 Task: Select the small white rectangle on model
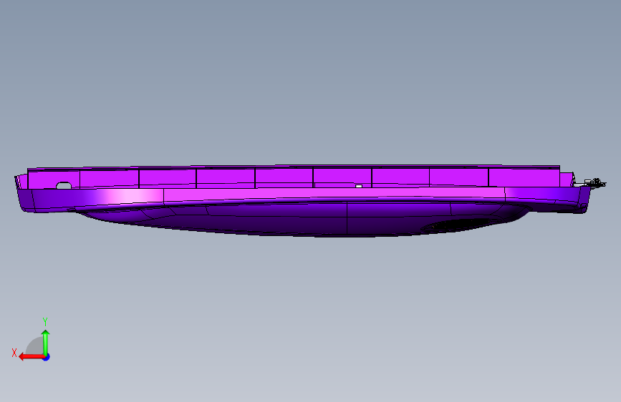click(x=359, y=186)
